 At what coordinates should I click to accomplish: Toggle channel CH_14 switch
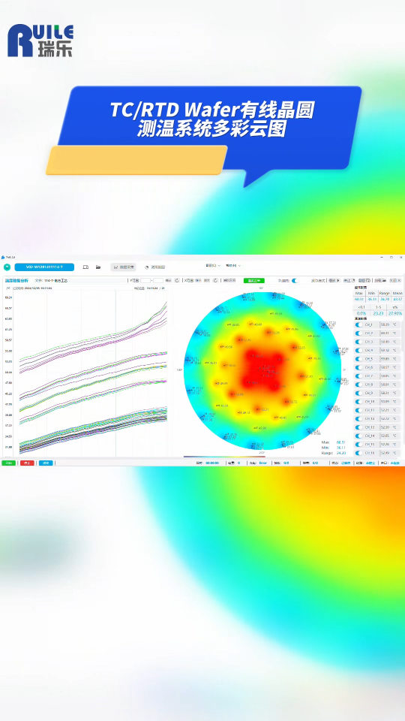(358, 436)
